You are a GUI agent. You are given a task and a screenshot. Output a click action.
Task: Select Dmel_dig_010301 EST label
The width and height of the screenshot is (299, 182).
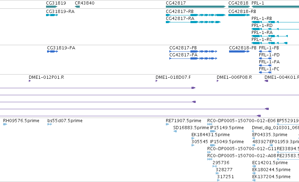point(275,128)
